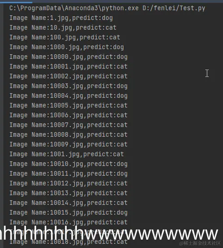223x248 pixels.
Task: Click the 10007.jpg output line
Action: [68, 125]
